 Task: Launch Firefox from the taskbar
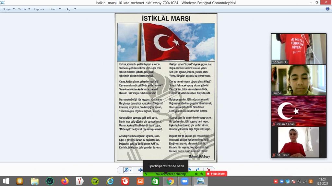click(65, 181)
